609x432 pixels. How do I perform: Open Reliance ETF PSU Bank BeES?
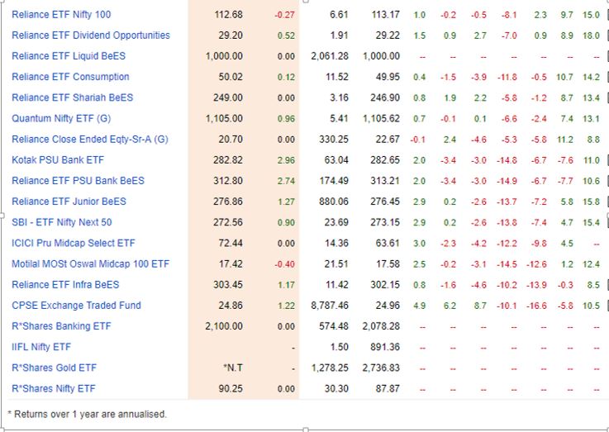(78, 181)
